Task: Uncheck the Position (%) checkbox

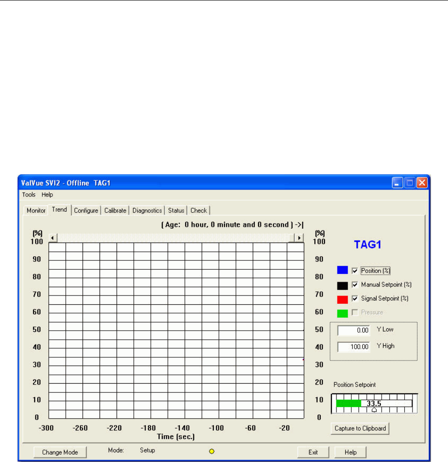Action: point(355,271)
